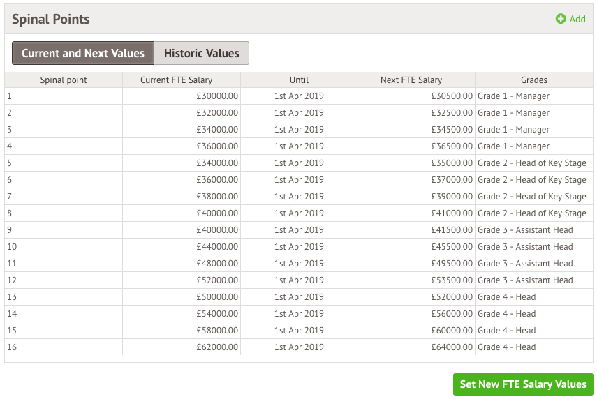Click the £64000.00 next salary cell

(x=417, y=347)
